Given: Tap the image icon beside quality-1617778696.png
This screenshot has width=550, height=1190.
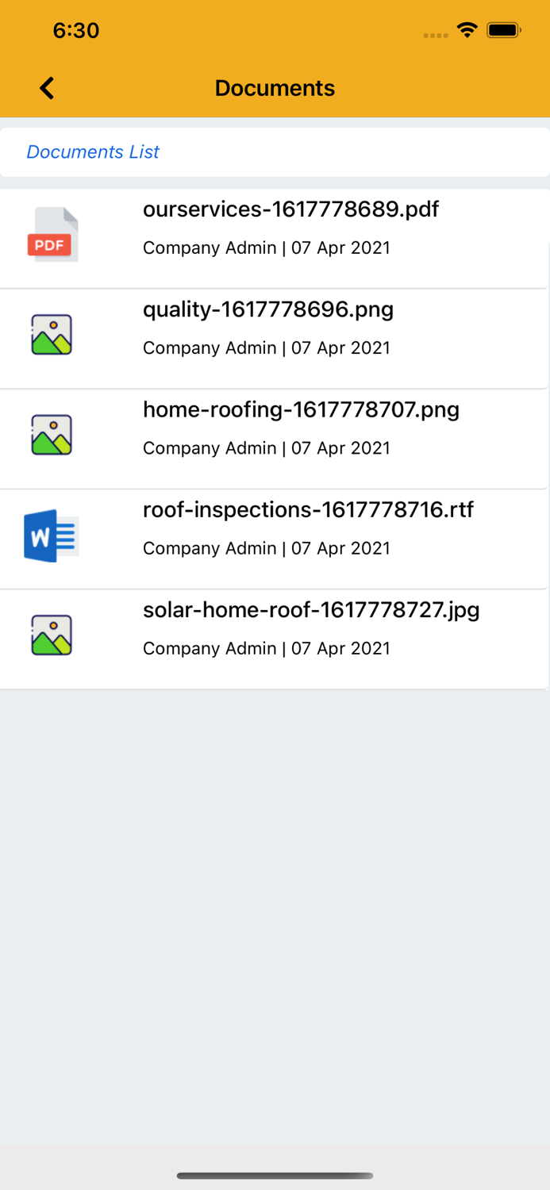Looking at the screenshot, I should click(52, 334).
